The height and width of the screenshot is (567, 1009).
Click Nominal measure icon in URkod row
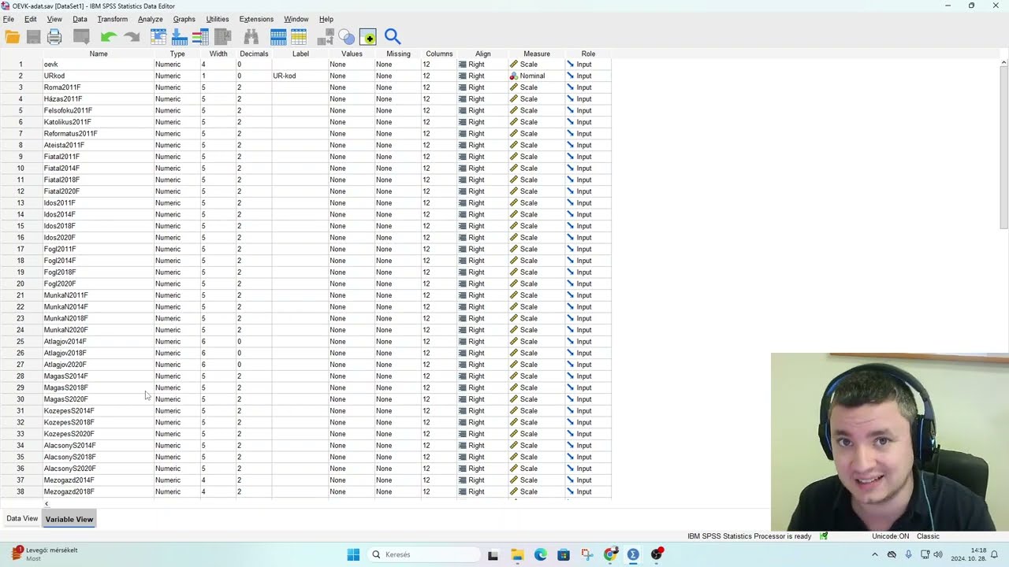point(514,76)
